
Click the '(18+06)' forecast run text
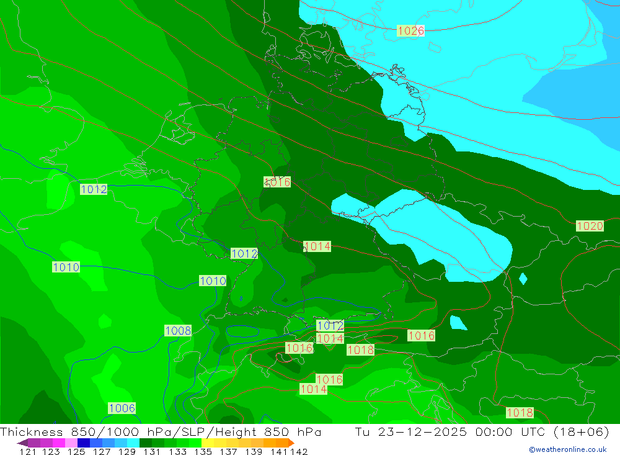click(582, 431)
